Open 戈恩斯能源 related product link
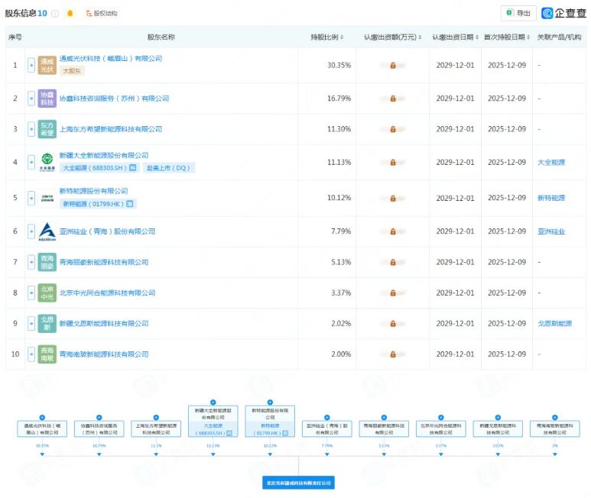 pyautogui.click(x=554, y=324)
